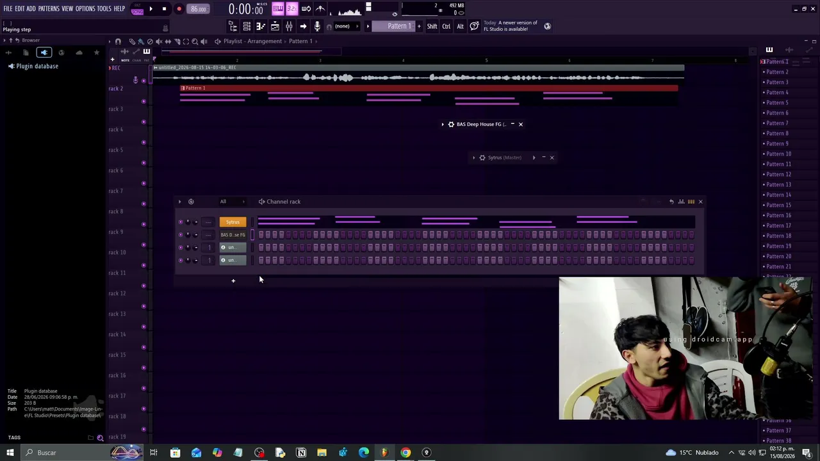Select the pencil draw tool in the playlist
This screenshot has height=461, width=820.
coord(132,41)
